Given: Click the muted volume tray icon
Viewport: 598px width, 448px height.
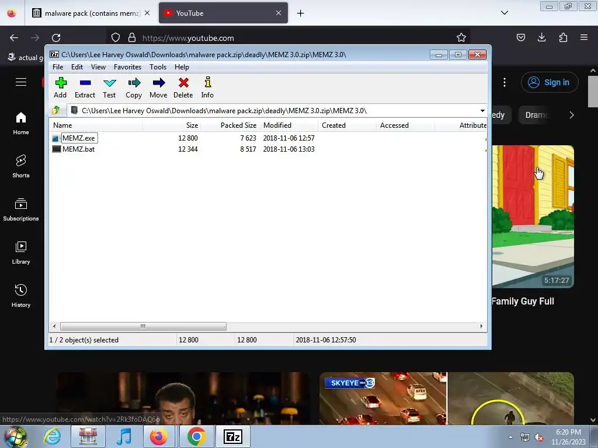Looking at the screenshot, I should click(x=539, y=437).
